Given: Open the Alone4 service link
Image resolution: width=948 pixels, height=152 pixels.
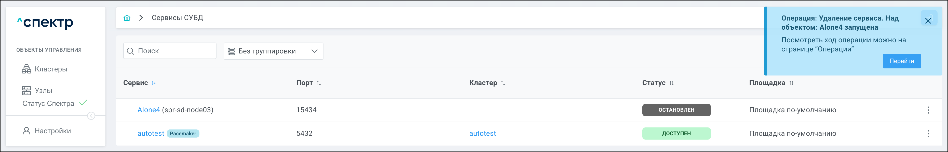Looking at the screenshot, I should 149,110.
